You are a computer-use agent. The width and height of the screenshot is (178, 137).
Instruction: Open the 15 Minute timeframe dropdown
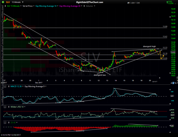(23, 2)
